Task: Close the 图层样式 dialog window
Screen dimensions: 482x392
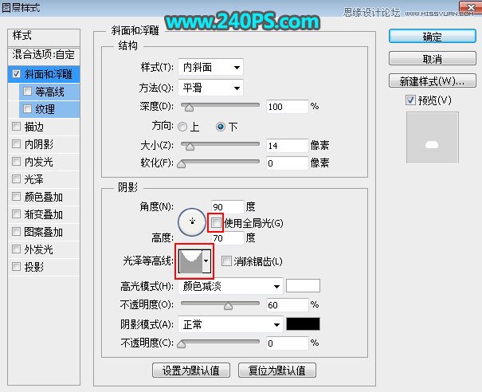Action: (470, 6)
